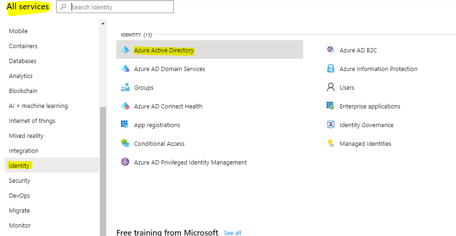Open the Azure Information Protection lock icon
Screen dimensions: 456x236
[331, 69]
